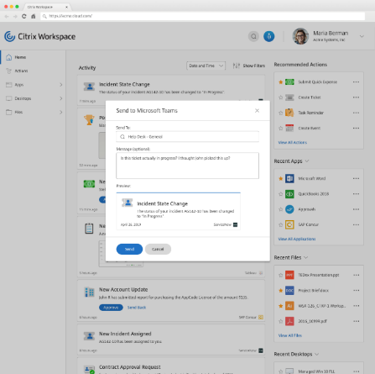The image size is (375, 374).
Task: Click the View All Applications link
Action: click(297, 239)
